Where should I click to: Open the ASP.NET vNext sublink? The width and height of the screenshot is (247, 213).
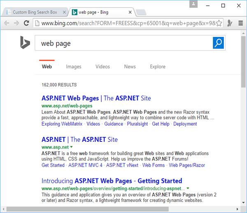coord(122,165)
